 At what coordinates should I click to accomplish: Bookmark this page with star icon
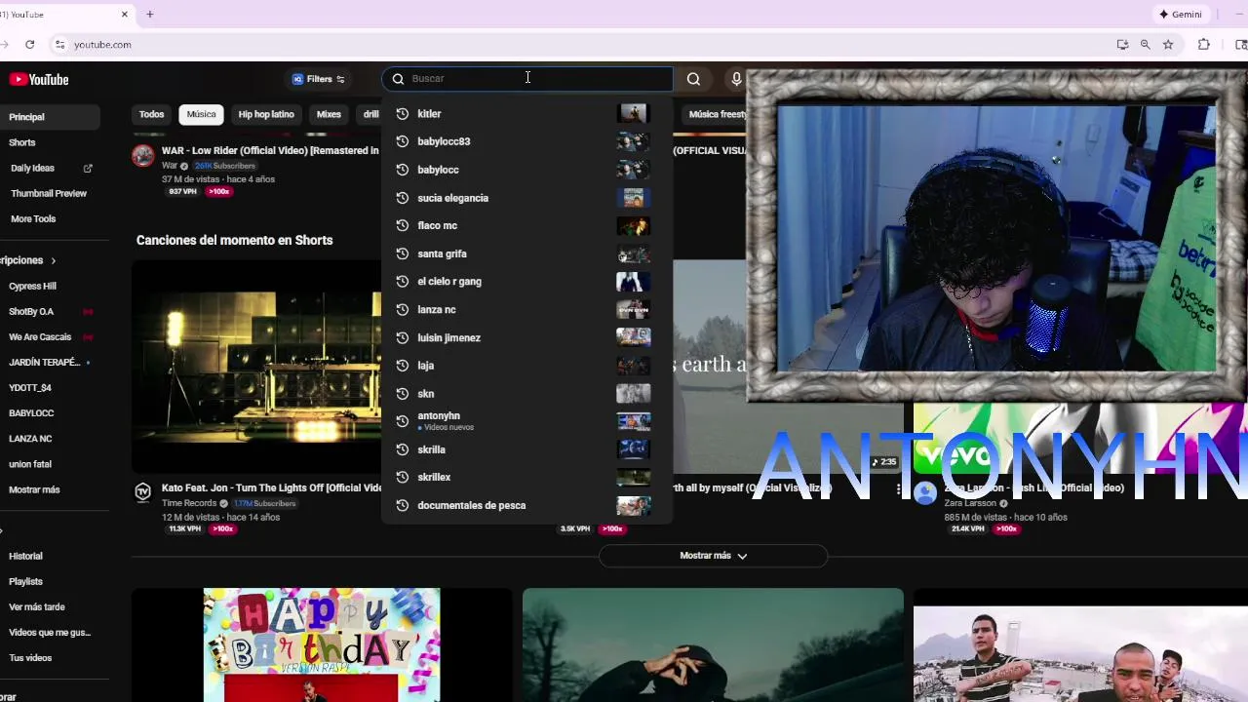click(x=1168, y=44)
